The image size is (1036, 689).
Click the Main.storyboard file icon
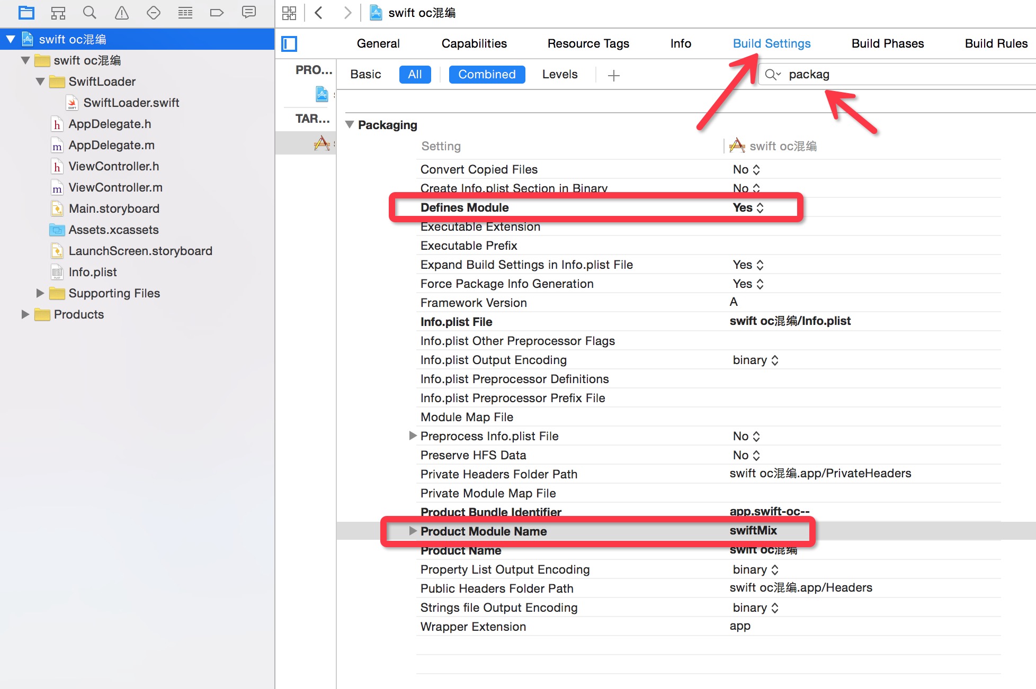coord(57,208)
